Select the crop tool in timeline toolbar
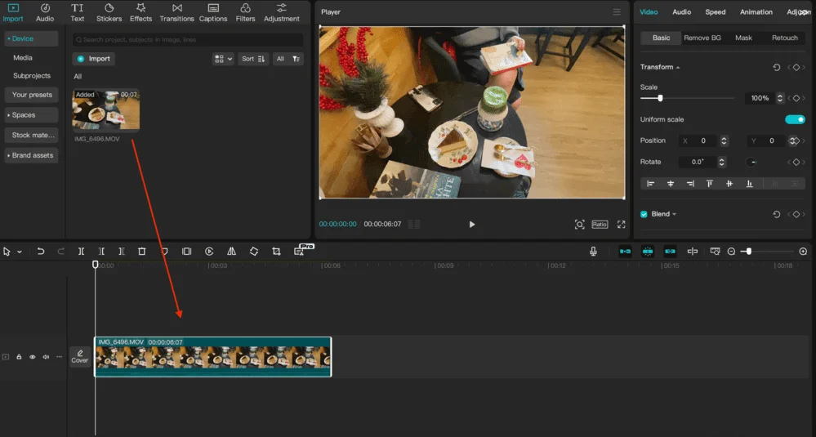 coord(276,252)
